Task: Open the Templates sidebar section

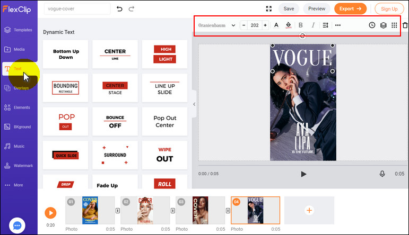Action: pos(18,30)
